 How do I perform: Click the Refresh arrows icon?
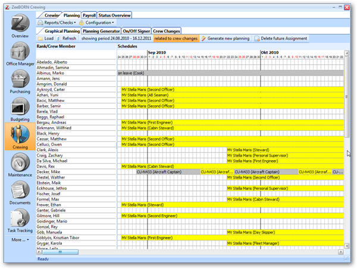tap(58, 39)
